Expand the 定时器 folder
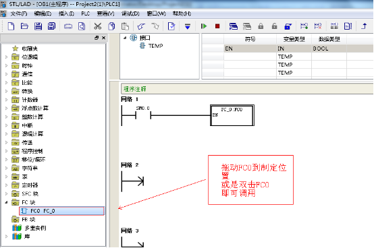This screenshot has width=374, height=248. (7, 185)
